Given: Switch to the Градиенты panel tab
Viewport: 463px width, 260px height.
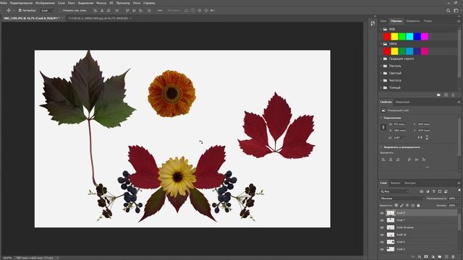Looking at the screenshot, I should point(412,21).
